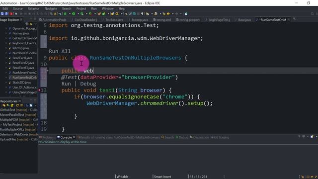This screenshot has height=179, width=318.
Task: Click the green Run button in toolbar
Action: pyautogui.click(x=74, y=14)
